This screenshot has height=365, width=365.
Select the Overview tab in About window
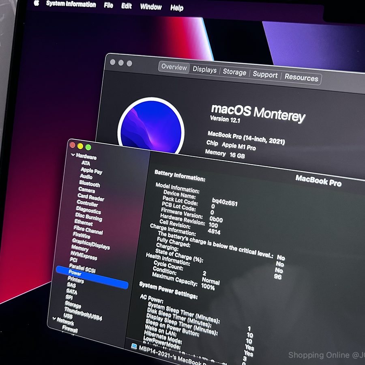coord(174,67)
